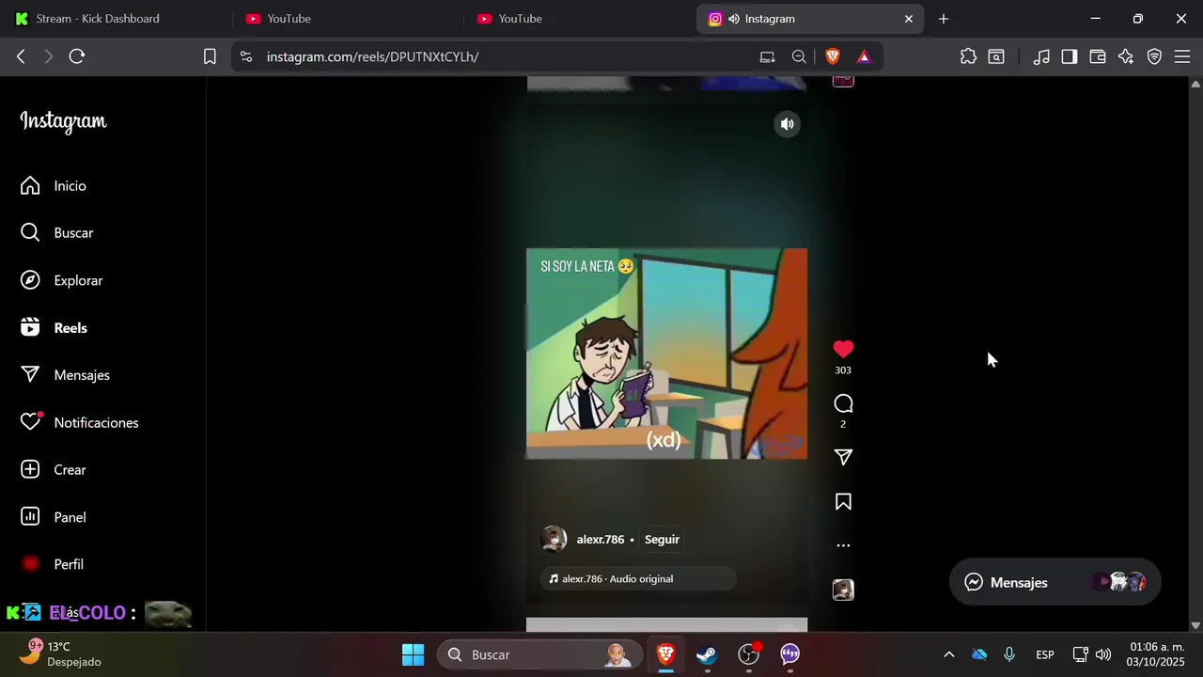The width and height of the screenshot is (1203, 677).
Task: Open alexr.786 profile name link
Action: coord(601,540)
